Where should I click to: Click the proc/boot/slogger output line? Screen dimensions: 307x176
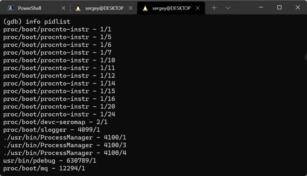pyautogui.click(x=52, y=130)
